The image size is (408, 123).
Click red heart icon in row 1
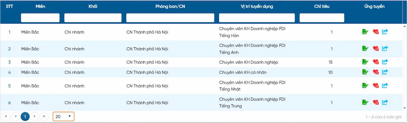[376, 32]
